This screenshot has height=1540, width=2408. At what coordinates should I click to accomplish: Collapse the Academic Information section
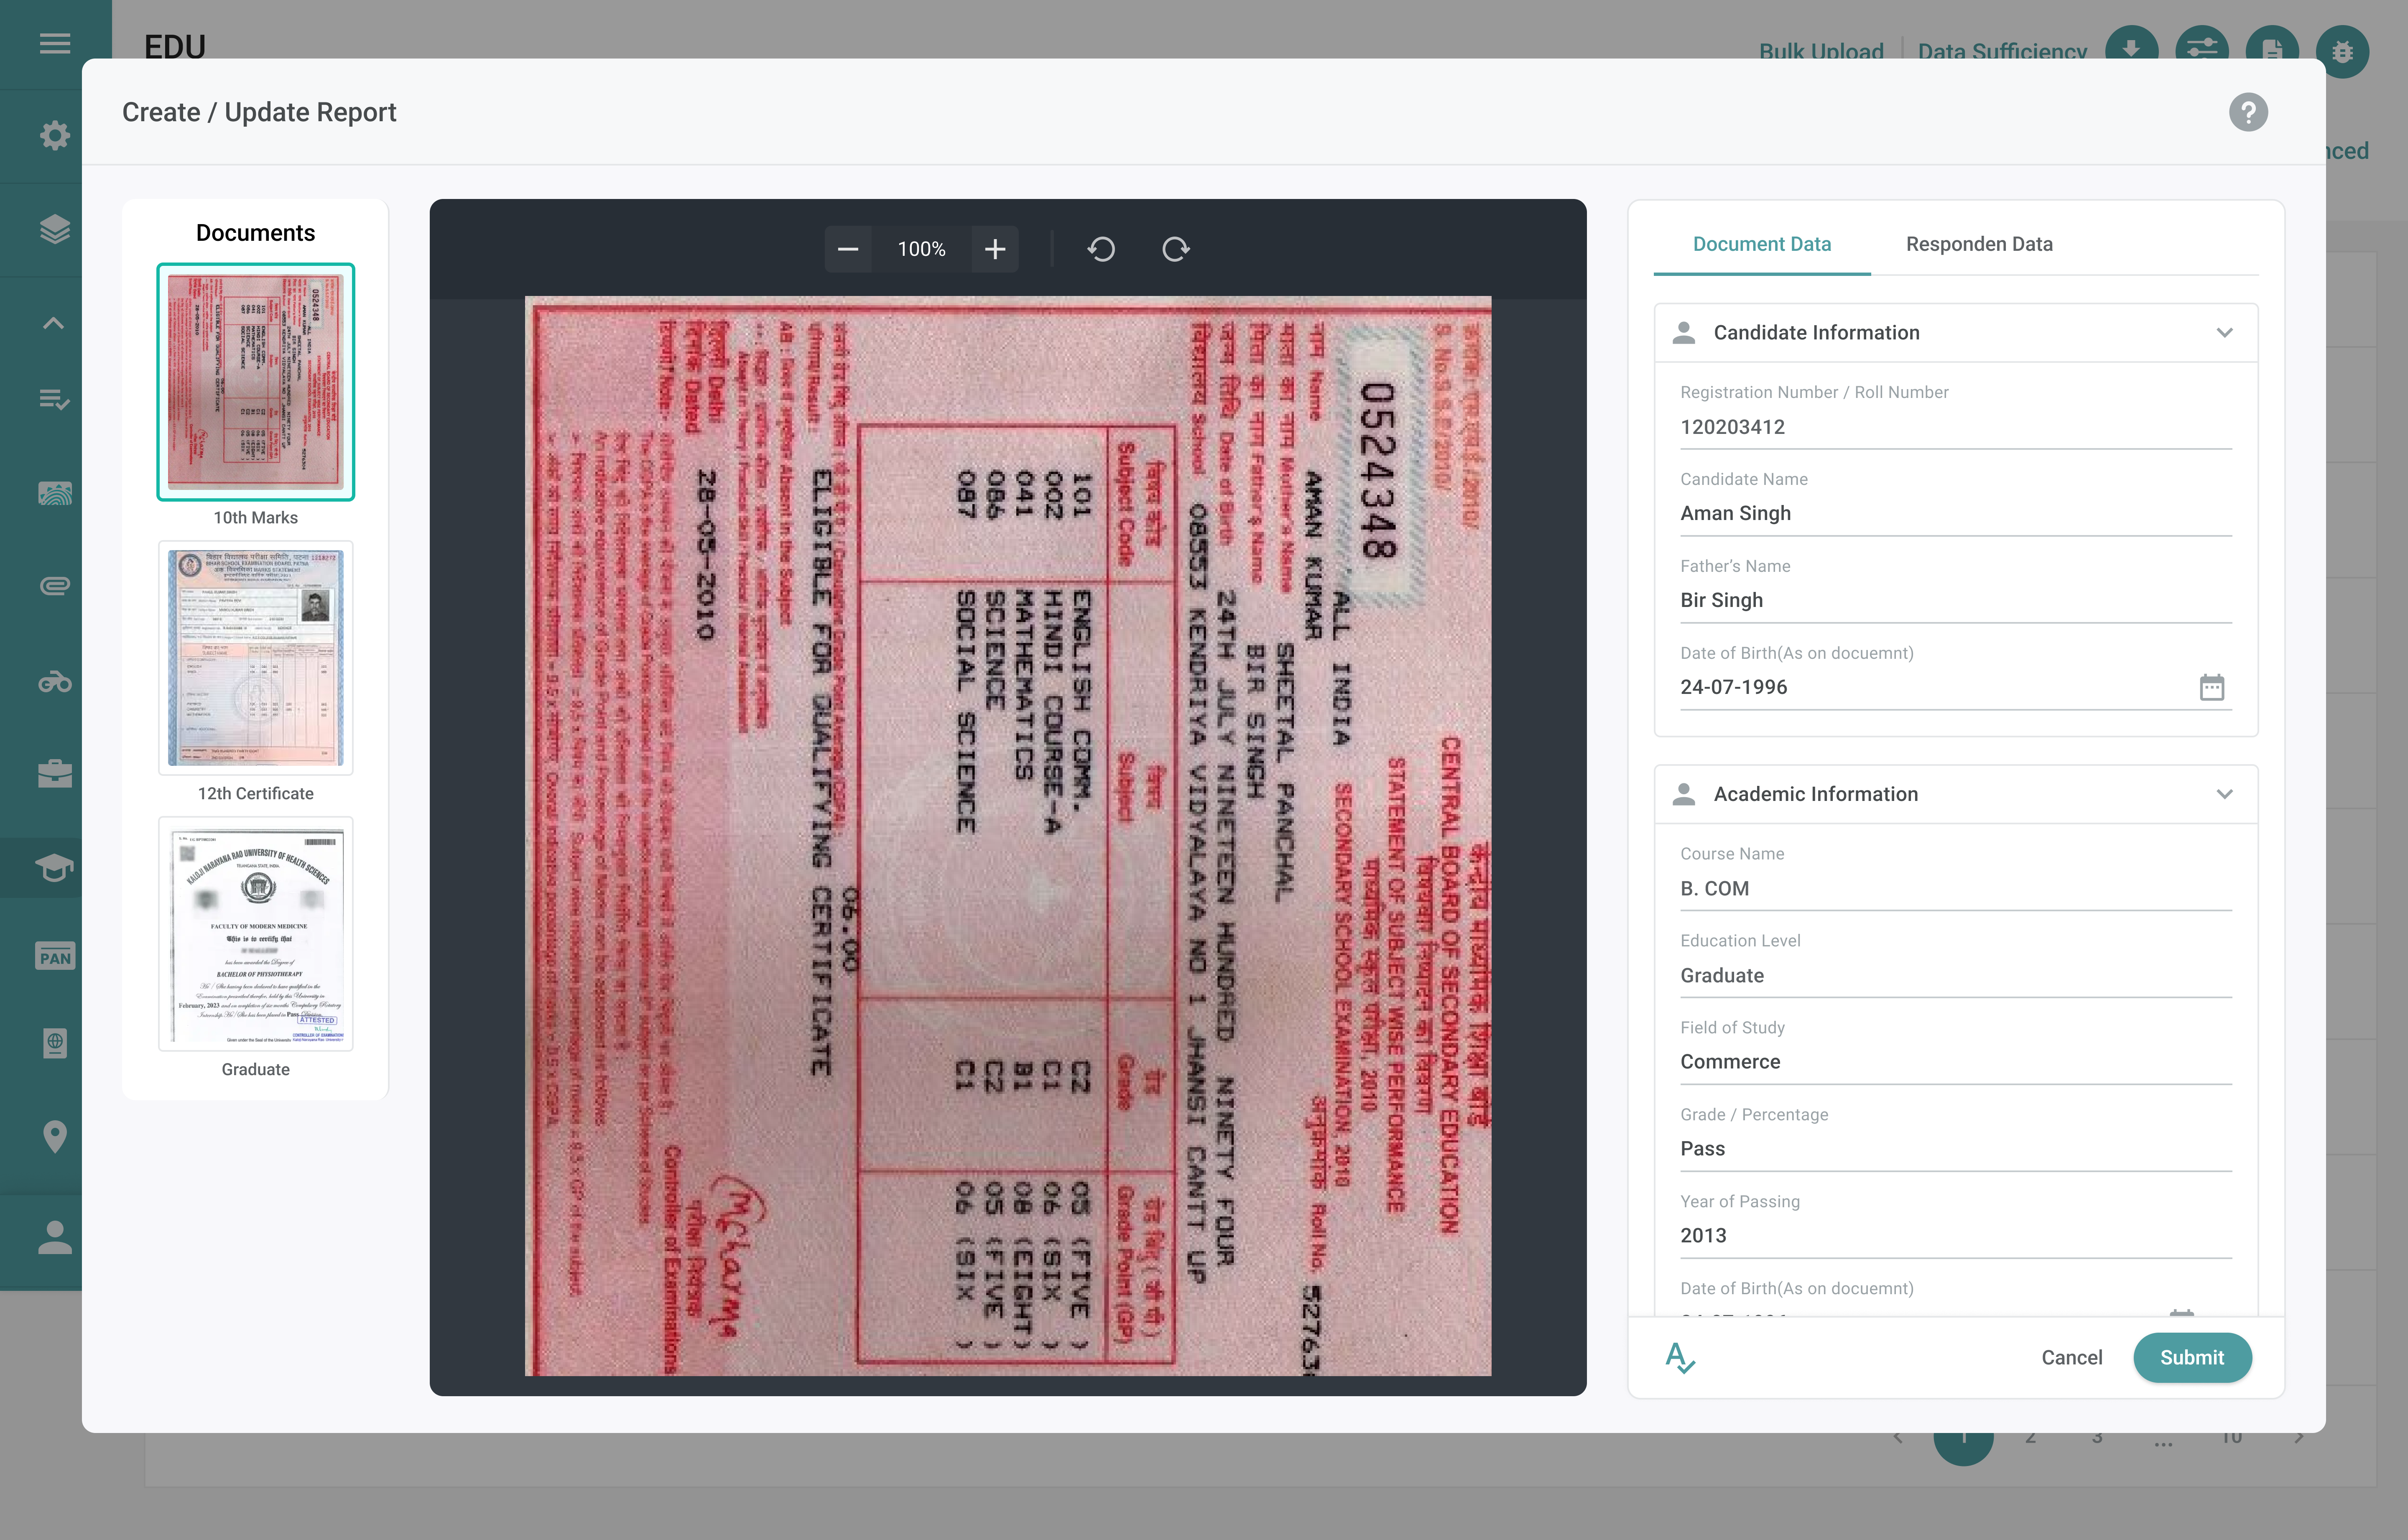click(x=2224, y=794)
